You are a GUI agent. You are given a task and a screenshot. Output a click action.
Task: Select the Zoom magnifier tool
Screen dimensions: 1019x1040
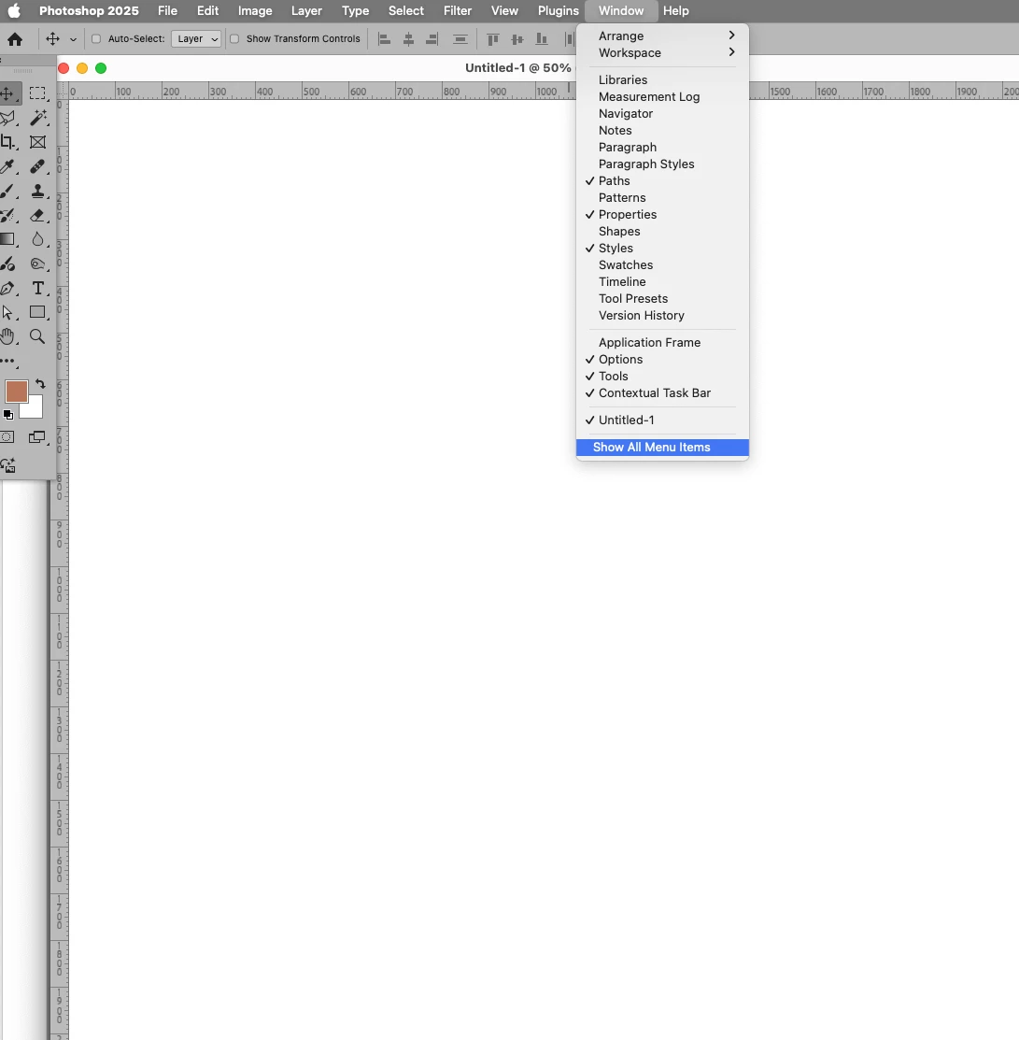[37, 337]
